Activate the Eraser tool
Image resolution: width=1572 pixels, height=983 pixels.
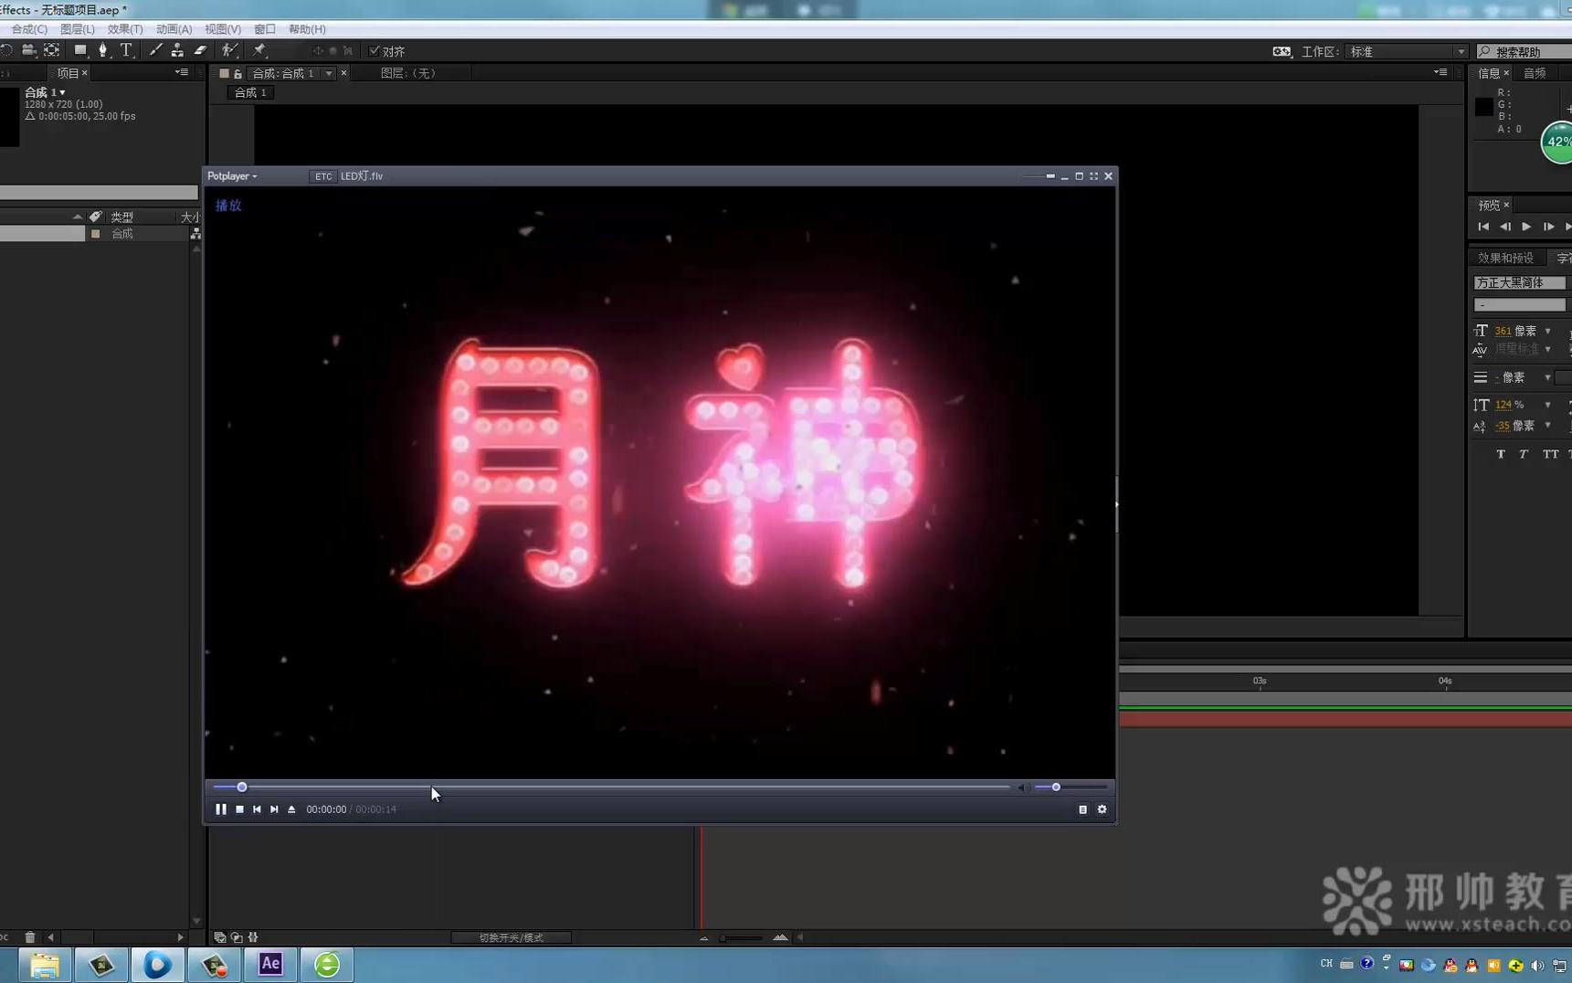click(201, 50)
